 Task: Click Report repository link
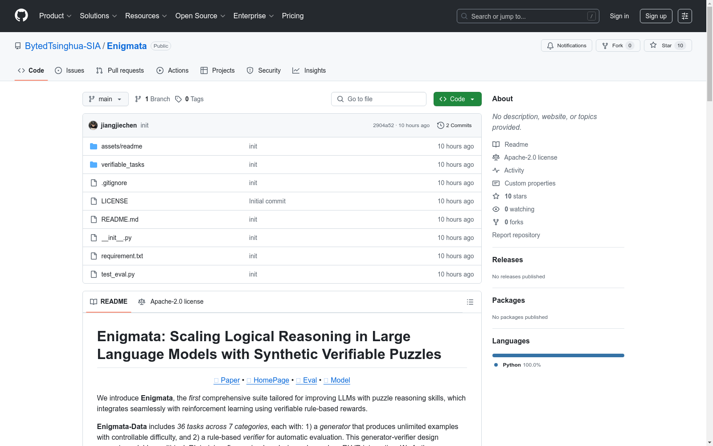(x=516, y=235)
